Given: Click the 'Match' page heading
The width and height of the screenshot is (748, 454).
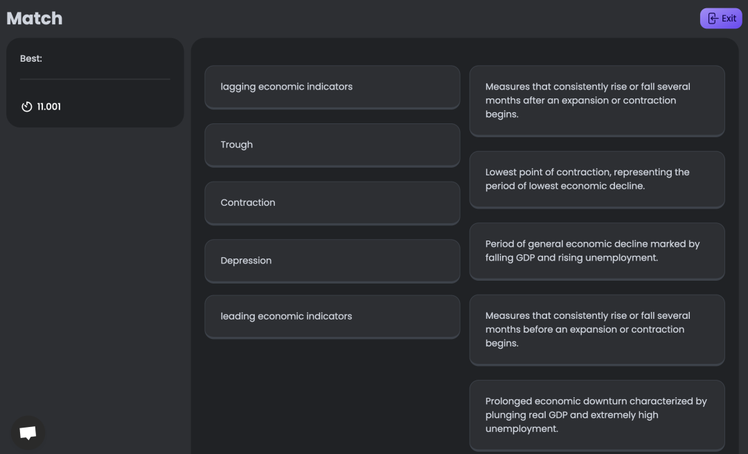Looking at the screenshot, I should (x=35, y=18).
